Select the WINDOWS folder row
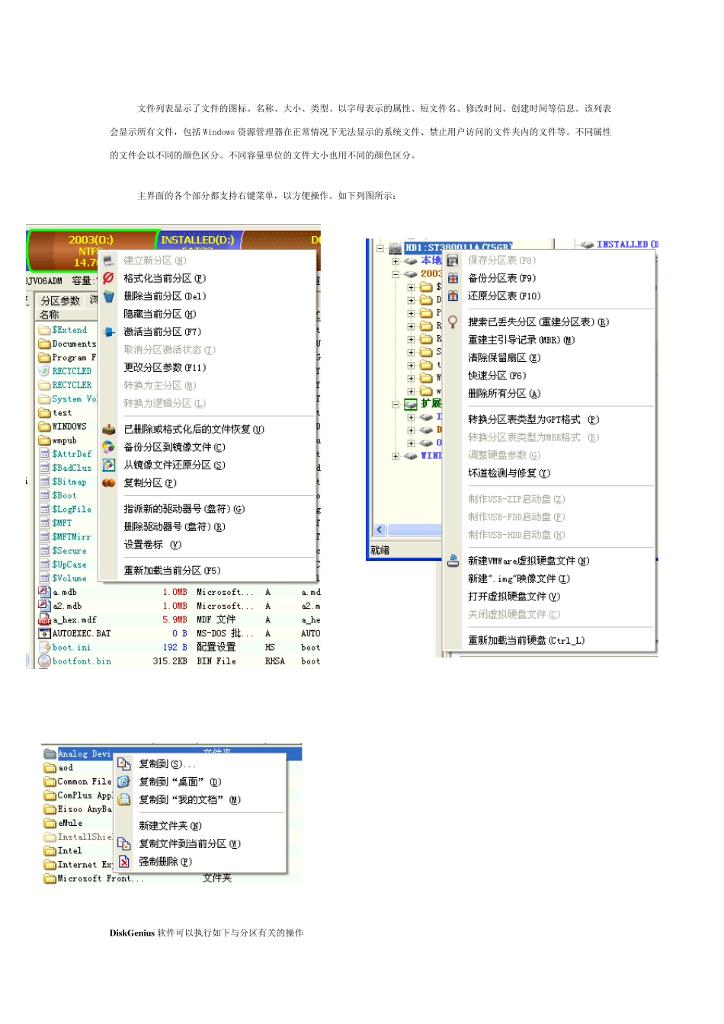Viewport: 724px width, 1024px height. point(69,426)
